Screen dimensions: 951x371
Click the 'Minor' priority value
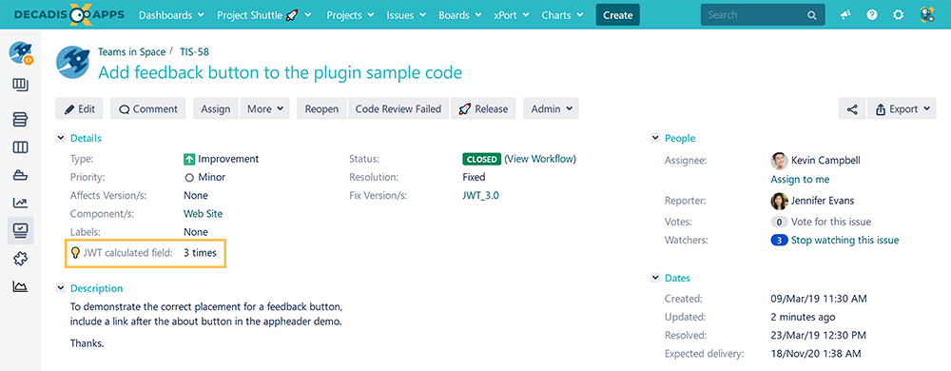(212, 178)
